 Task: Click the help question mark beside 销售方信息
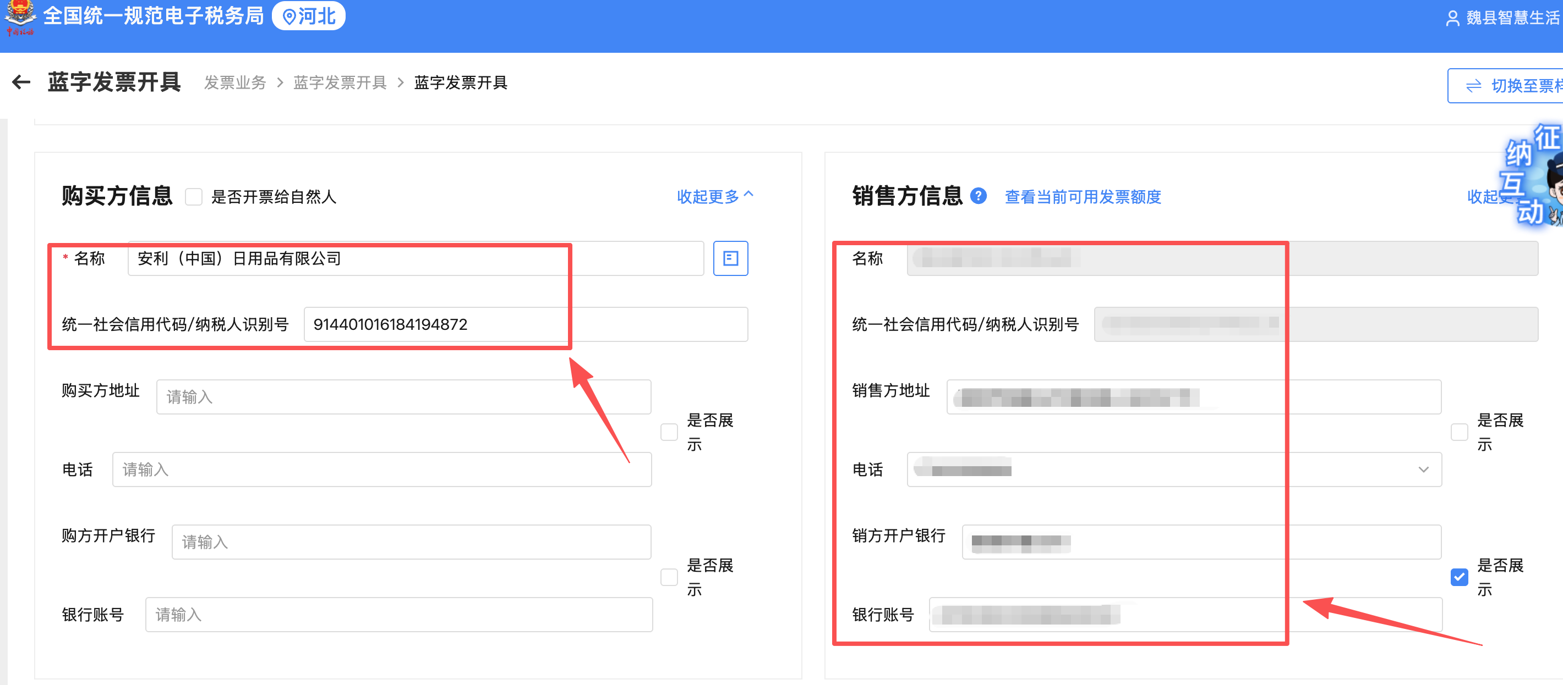[979, 196]
